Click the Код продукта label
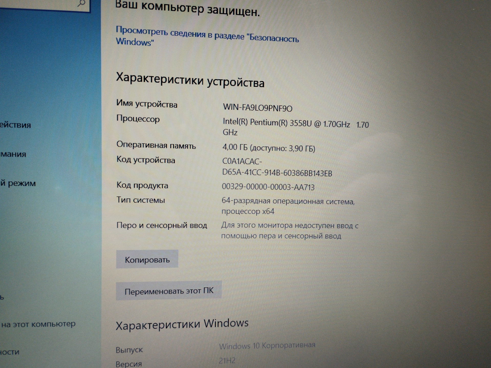Viewport: 491px width, 368px height. tap(142, 185)
